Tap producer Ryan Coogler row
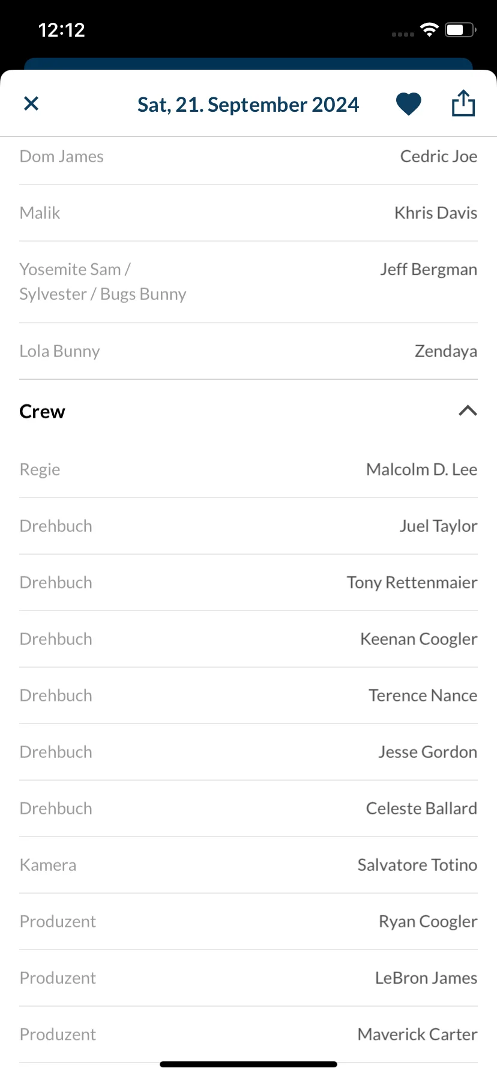Viewport: 497px width, 1077px height. 248,921
